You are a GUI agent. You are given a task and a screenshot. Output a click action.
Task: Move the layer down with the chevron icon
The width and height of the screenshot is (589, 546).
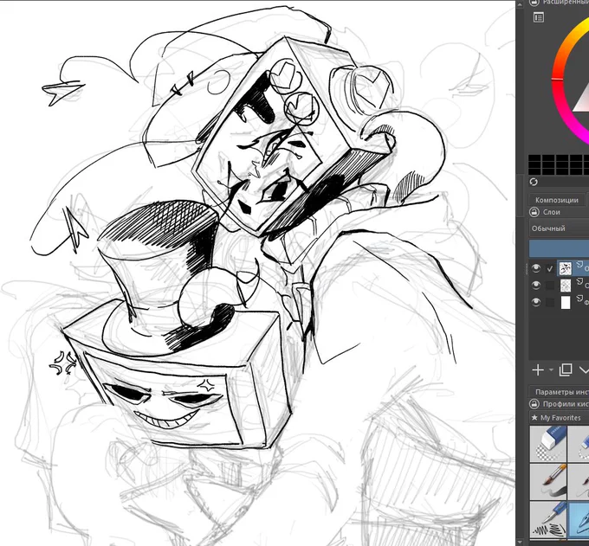(584, 370)
